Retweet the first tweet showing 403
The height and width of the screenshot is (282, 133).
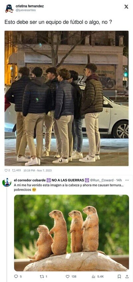coord(14,170)
